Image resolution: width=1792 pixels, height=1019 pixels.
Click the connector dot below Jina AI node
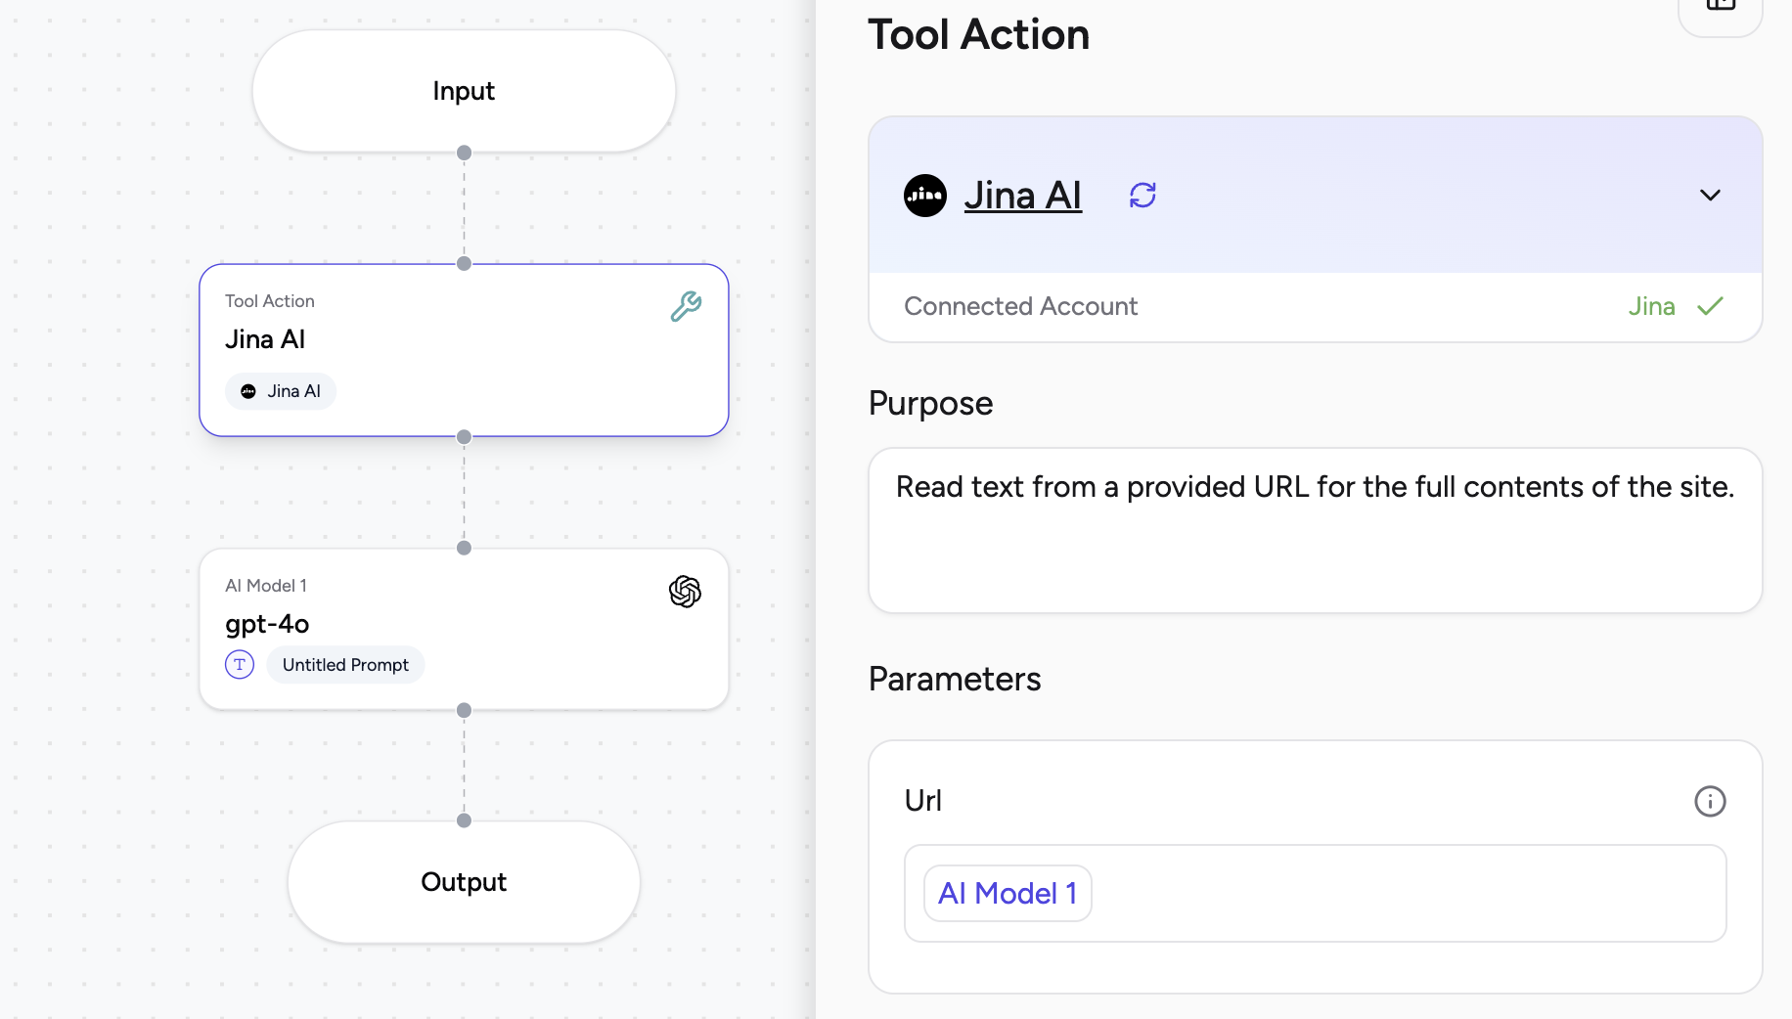click(x=465, y=437)
